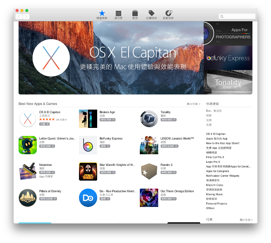Open the Categories tab

(x=135, y=15)
